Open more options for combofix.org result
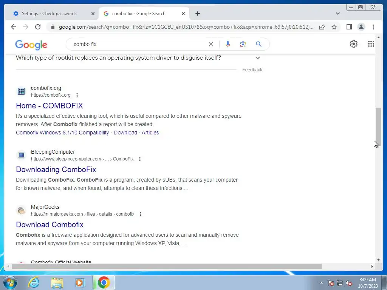Viewport: 387px width, 290px height. click(x=77, y=95)
